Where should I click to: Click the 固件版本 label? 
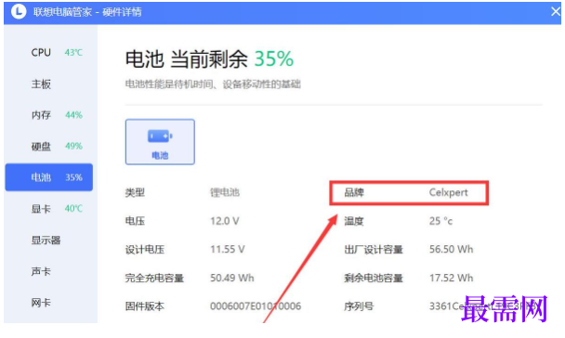[144, 306]
